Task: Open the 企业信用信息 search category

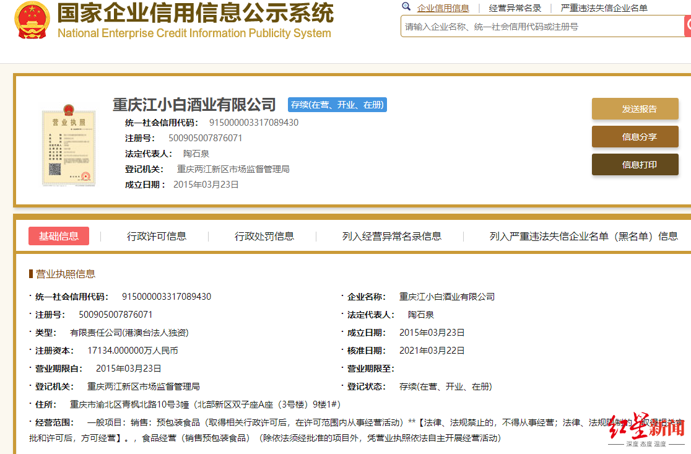Action: [443, 8]
